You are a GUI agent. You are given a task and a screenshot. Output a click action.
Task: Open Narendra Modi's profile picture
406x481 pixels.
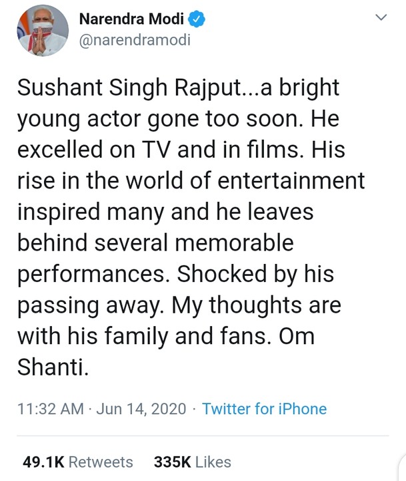[x=41, y=30]
